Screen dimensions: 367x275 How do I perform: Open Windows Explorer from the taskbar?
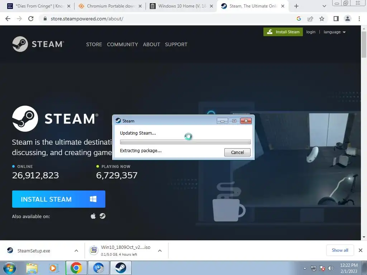pyautogui.click(x=32, y=268)
